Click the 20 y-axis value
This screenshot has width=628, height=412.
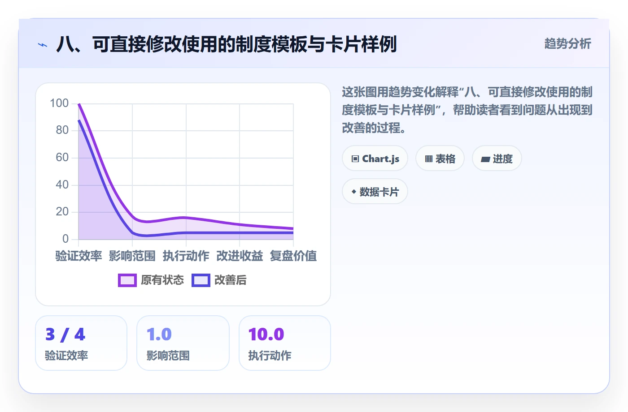62,212
